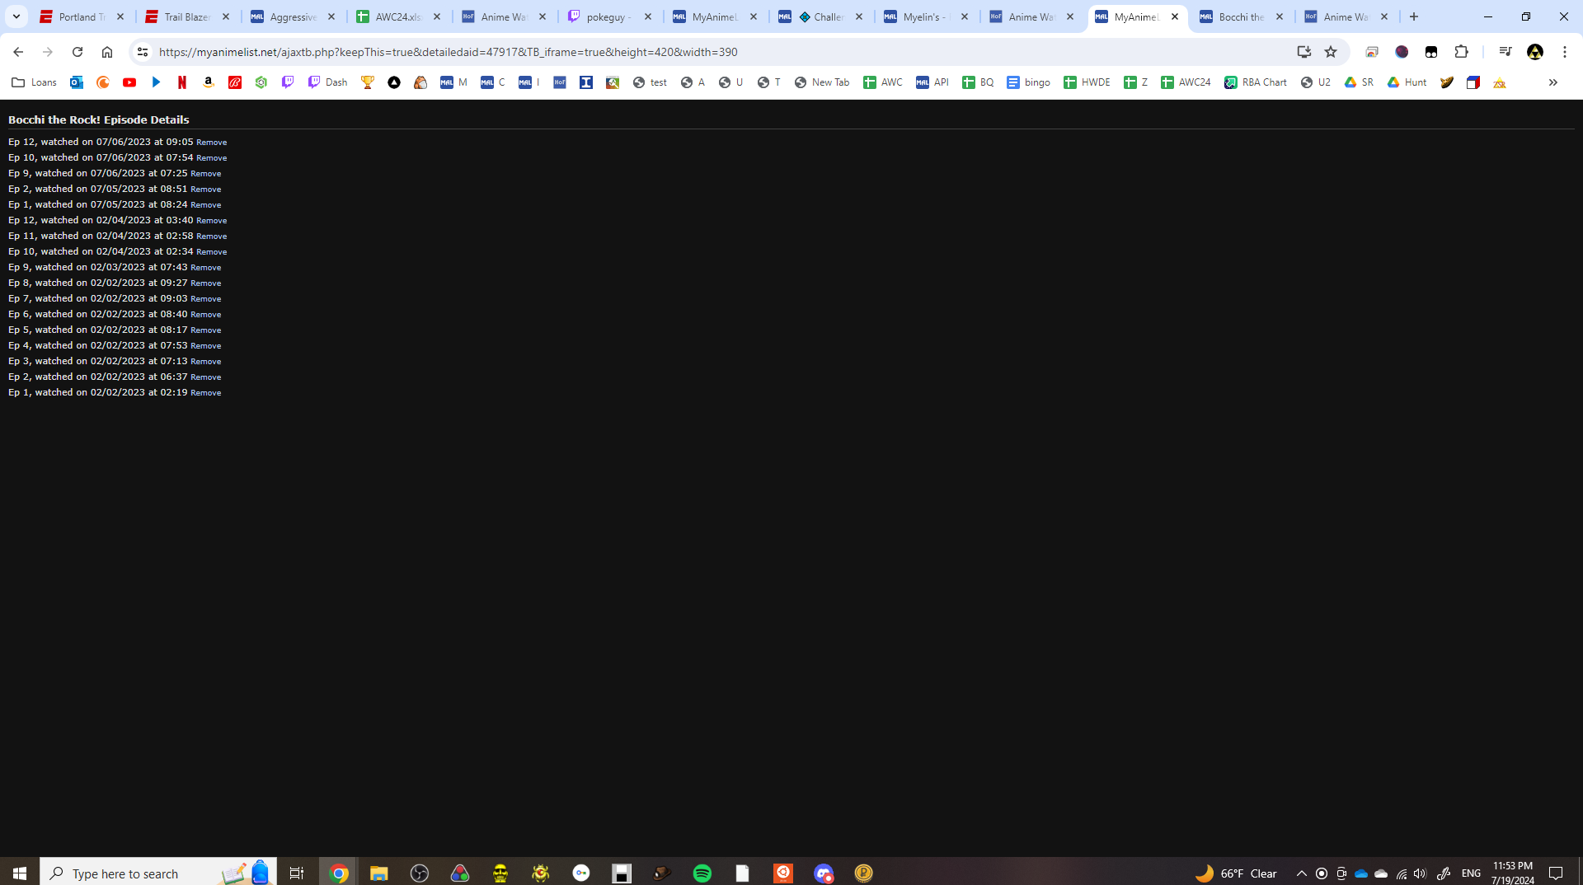The image size is (1583, 885).
Task: Open Chrome three-dot menu
Action: [x=1565, y=52]
